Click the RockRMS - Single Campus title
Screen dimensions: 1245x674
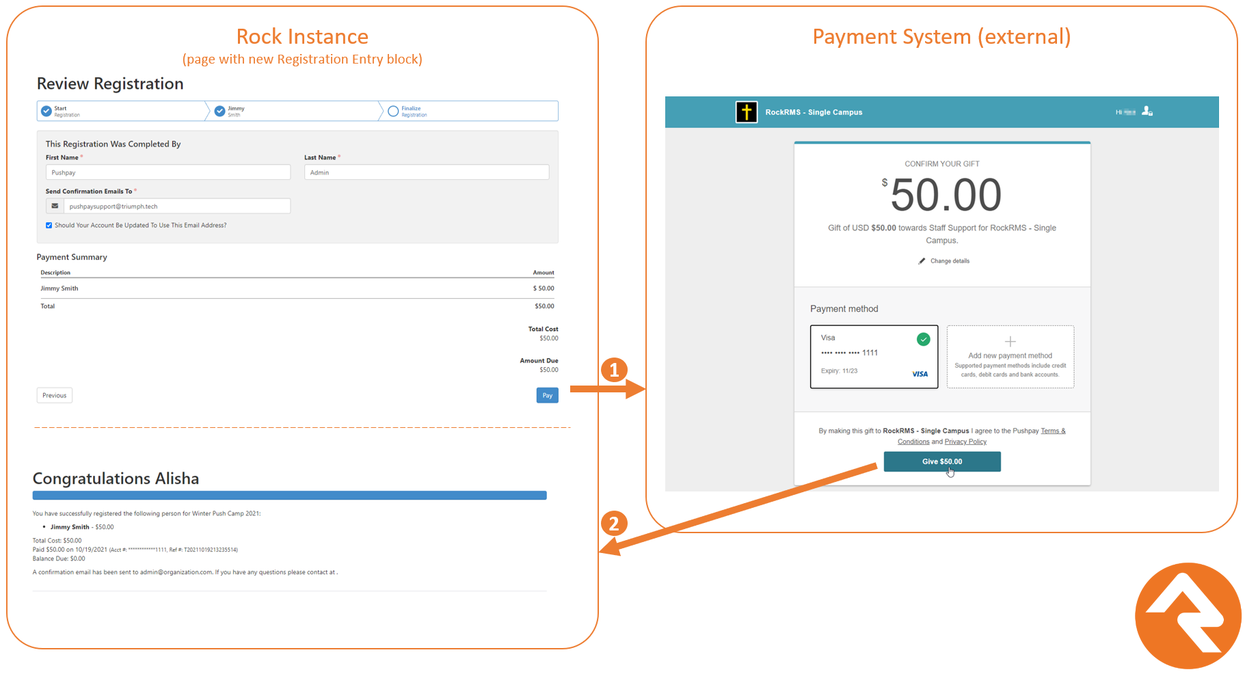tap(814, 112)
